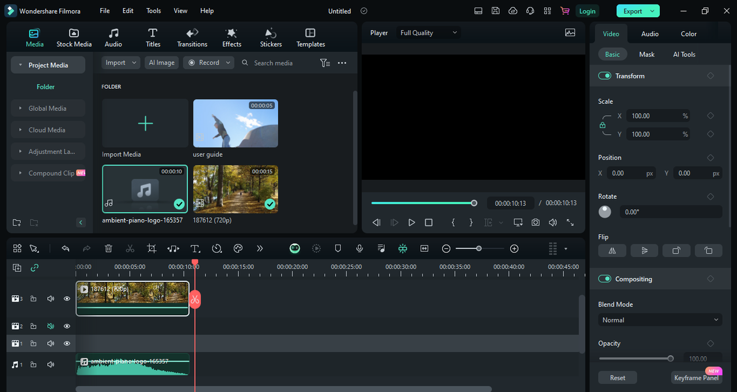Switch to the Stock Media tab
Screen dimensions: 737x392
[74, 37]
